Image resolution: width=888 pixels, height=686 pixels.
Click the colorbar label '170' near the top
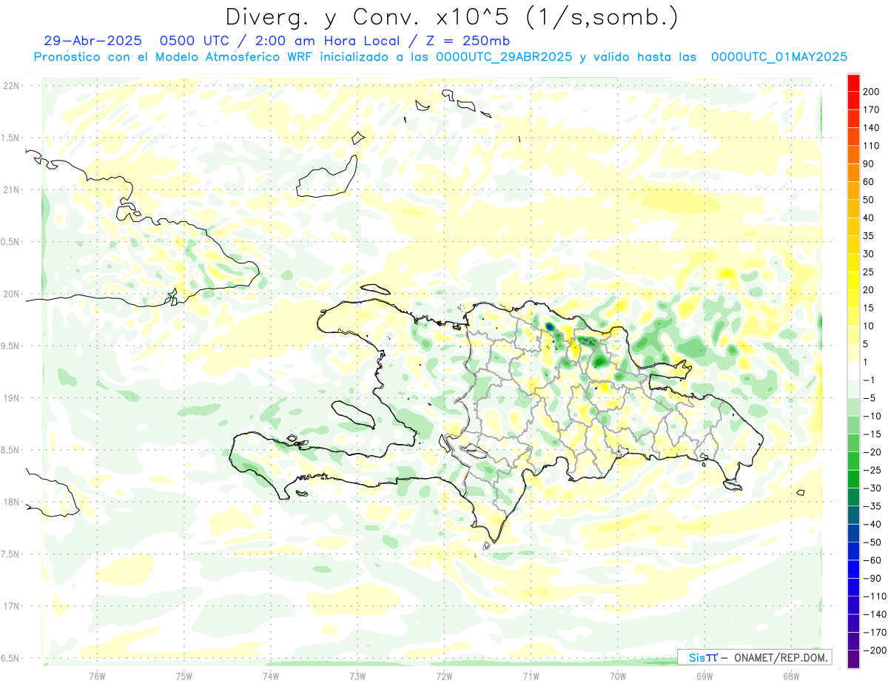(x=872, y=110)
